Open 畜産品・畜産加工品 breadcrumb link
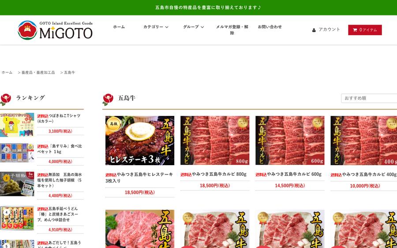 tap(38, 73)
